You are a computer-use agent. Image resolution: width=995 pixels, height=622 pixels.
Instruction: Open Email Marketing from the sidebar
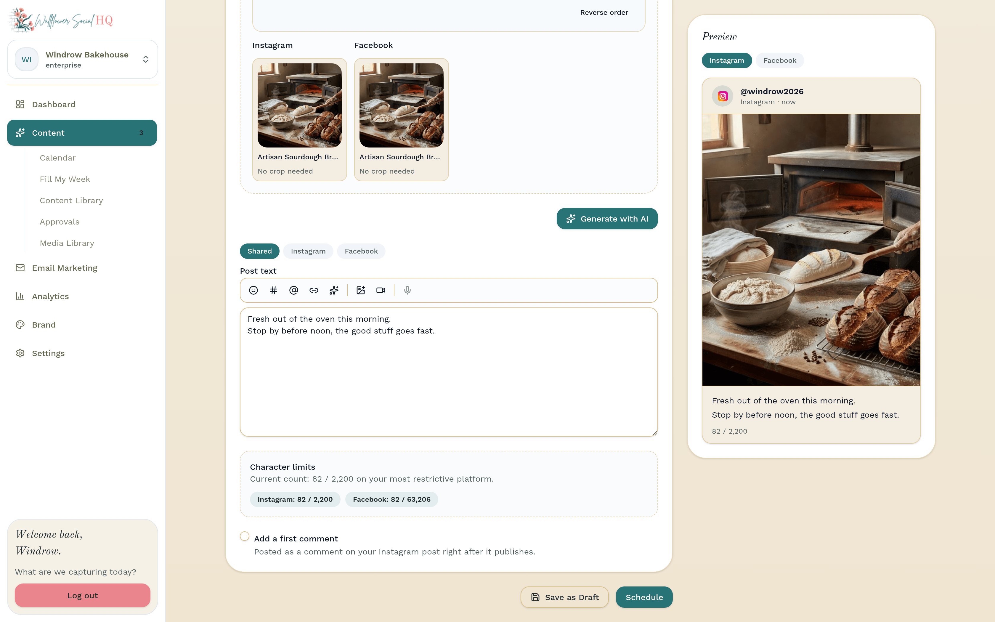pyautogui.click(x=82, y=268)
